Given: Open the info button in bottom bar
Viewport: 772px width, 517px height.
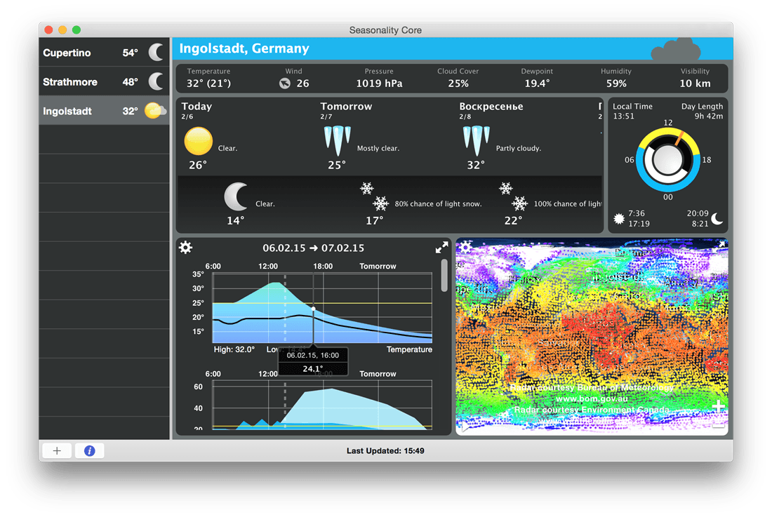Looking at the screenshot, I should 89,450.
